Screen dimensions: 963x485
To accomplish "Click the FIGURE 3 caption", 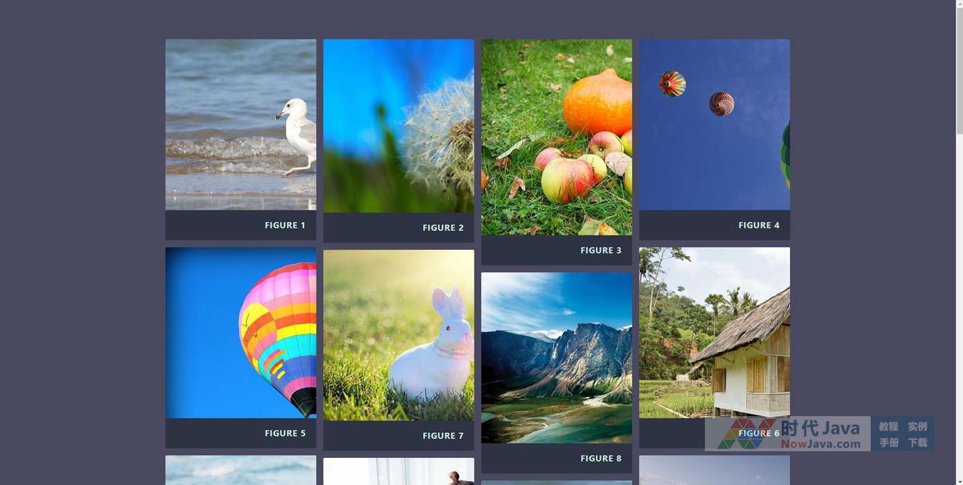I will coord(601,250).
